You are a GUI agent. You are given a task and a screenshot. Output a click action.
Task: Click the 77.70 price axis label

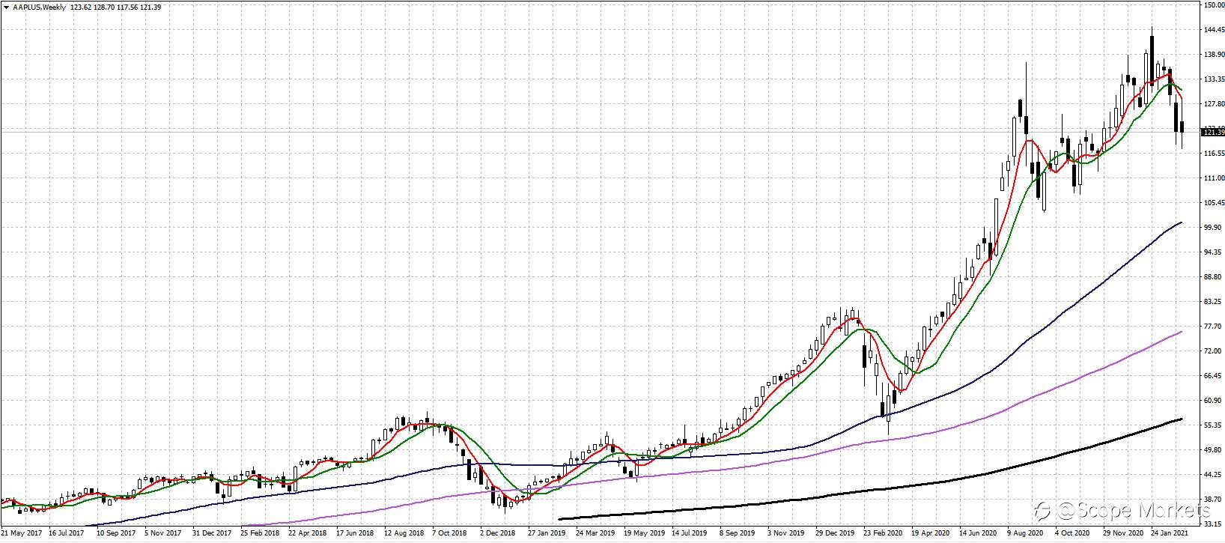coord(1212,327)
